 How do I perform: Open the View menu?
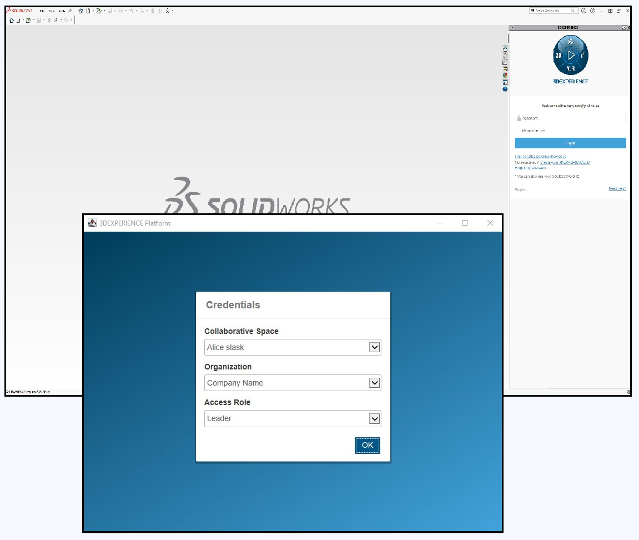pos(52,11)
